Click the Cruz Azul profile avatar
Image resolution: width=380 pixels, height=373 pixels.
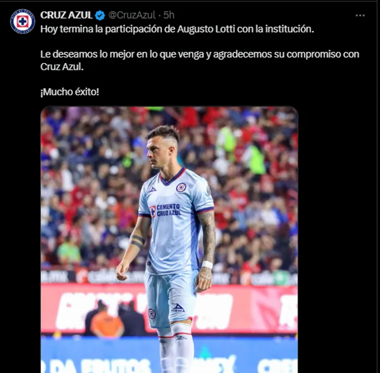point(23,22)
